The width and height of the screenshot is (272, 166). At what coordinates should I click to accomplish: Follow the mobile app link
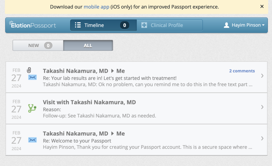click(96, 7)
